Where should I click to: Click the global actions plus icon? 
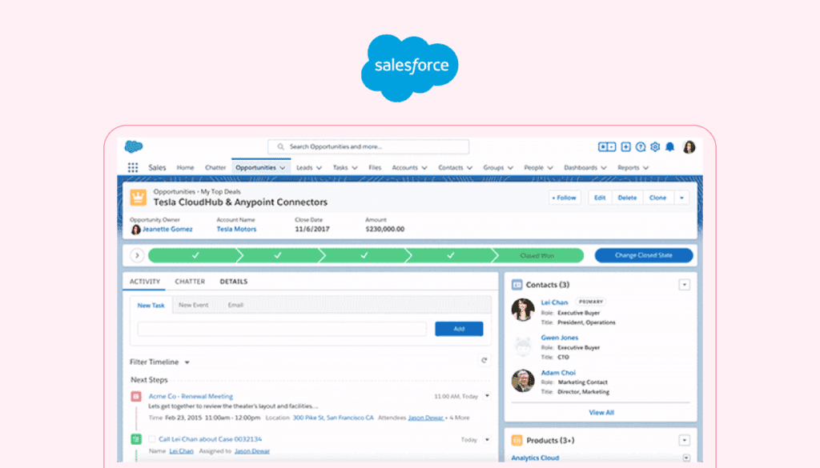[626, 147]
